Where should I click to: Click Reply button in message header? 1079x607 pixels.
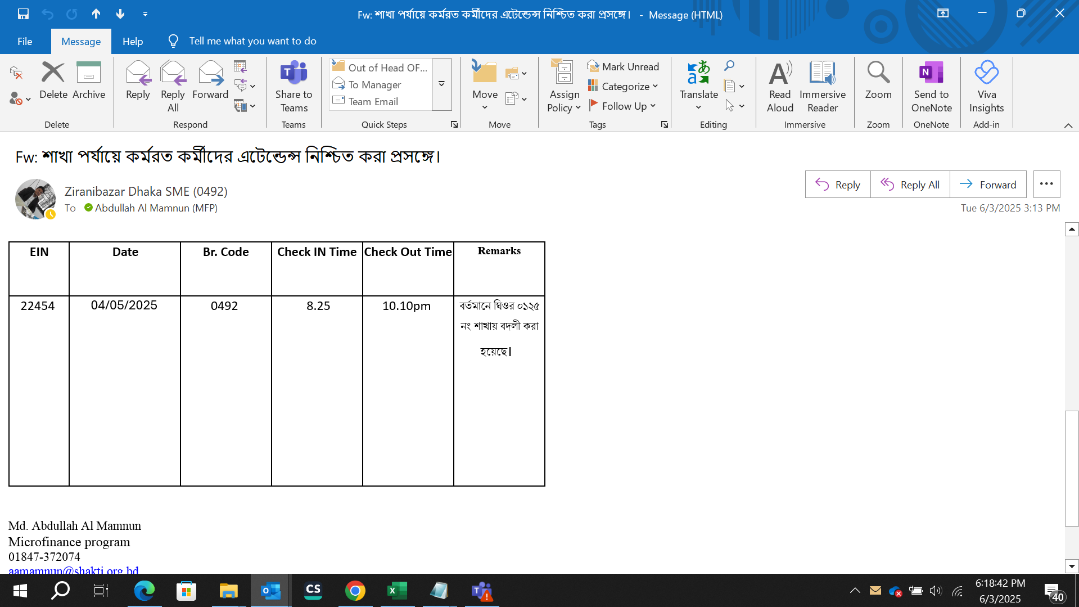click(x=838, y=185)
